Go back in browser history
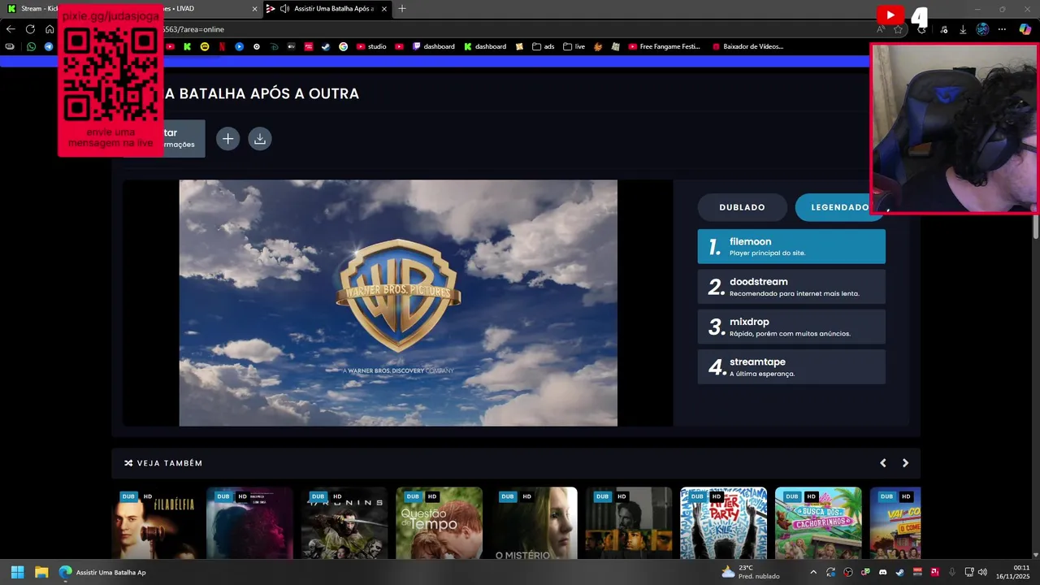 [11, 29]
